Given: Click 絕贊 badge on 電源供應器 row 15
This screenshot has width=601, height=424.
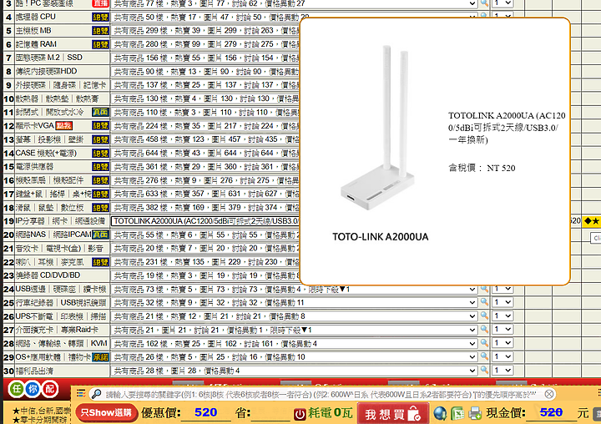Looking at the screenshot, I should [x=100, y=167].
